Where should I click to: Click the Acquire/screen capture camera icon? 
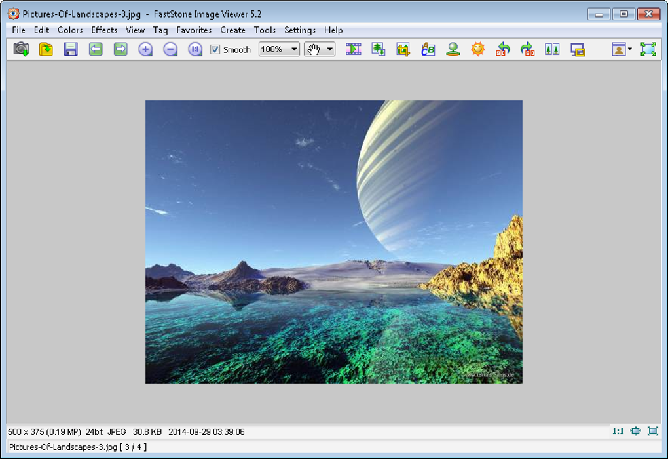[x=21, y=49]
